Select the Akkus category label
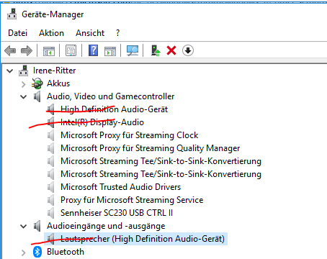This screenshot has width=327, height=259. pos(58,83)
